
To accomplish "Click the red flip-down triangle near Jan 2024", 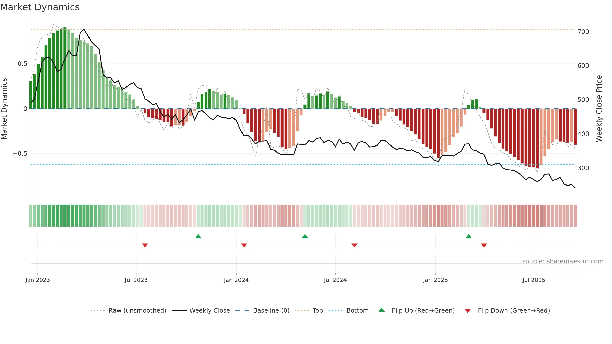I will [x=244, y=245].
